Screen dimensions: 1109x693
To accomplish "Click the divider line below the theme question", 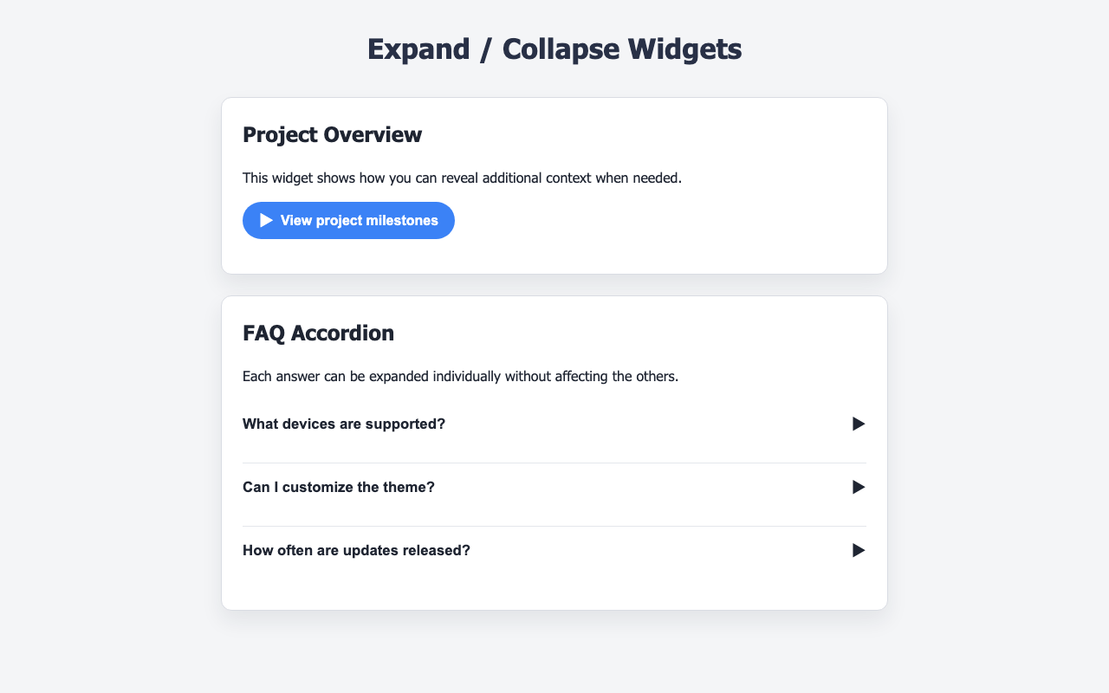I will (554, 526).
